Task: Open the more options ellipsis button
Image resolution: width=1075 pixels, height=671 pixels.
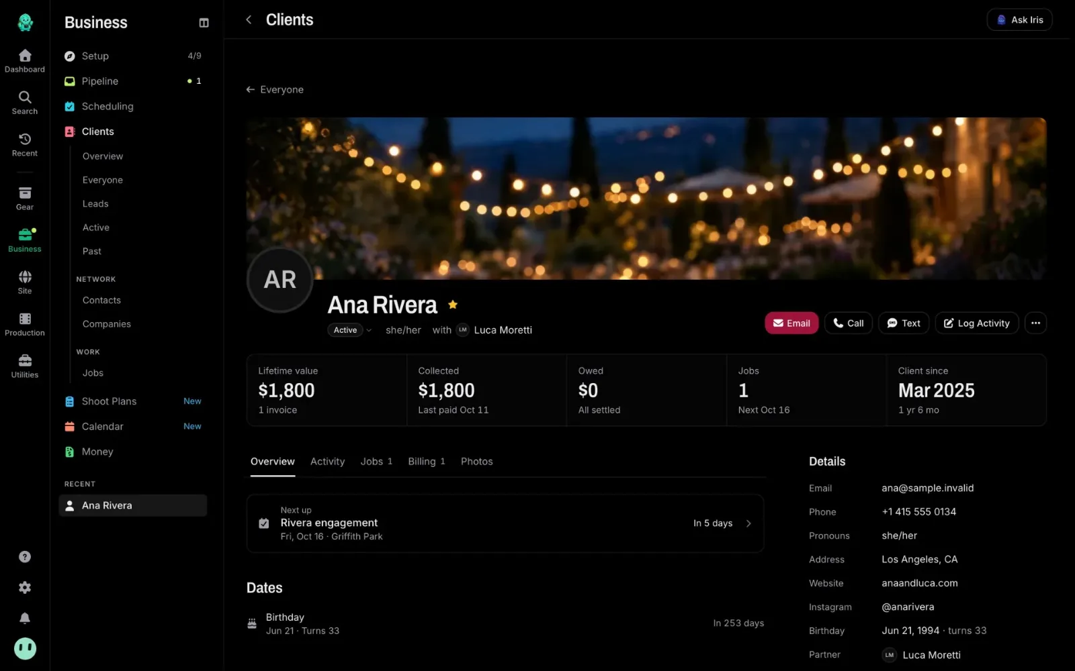Action: tap(1035, 323)
